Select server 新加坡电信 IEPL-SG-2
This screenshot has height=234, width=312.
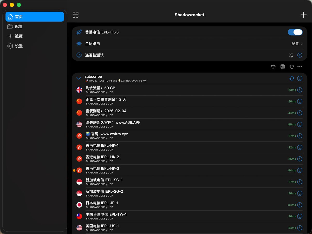(x=190, y=193)
